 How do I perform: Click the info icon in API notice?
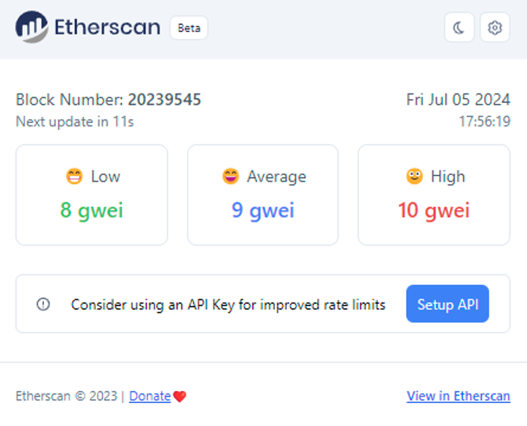43,305
